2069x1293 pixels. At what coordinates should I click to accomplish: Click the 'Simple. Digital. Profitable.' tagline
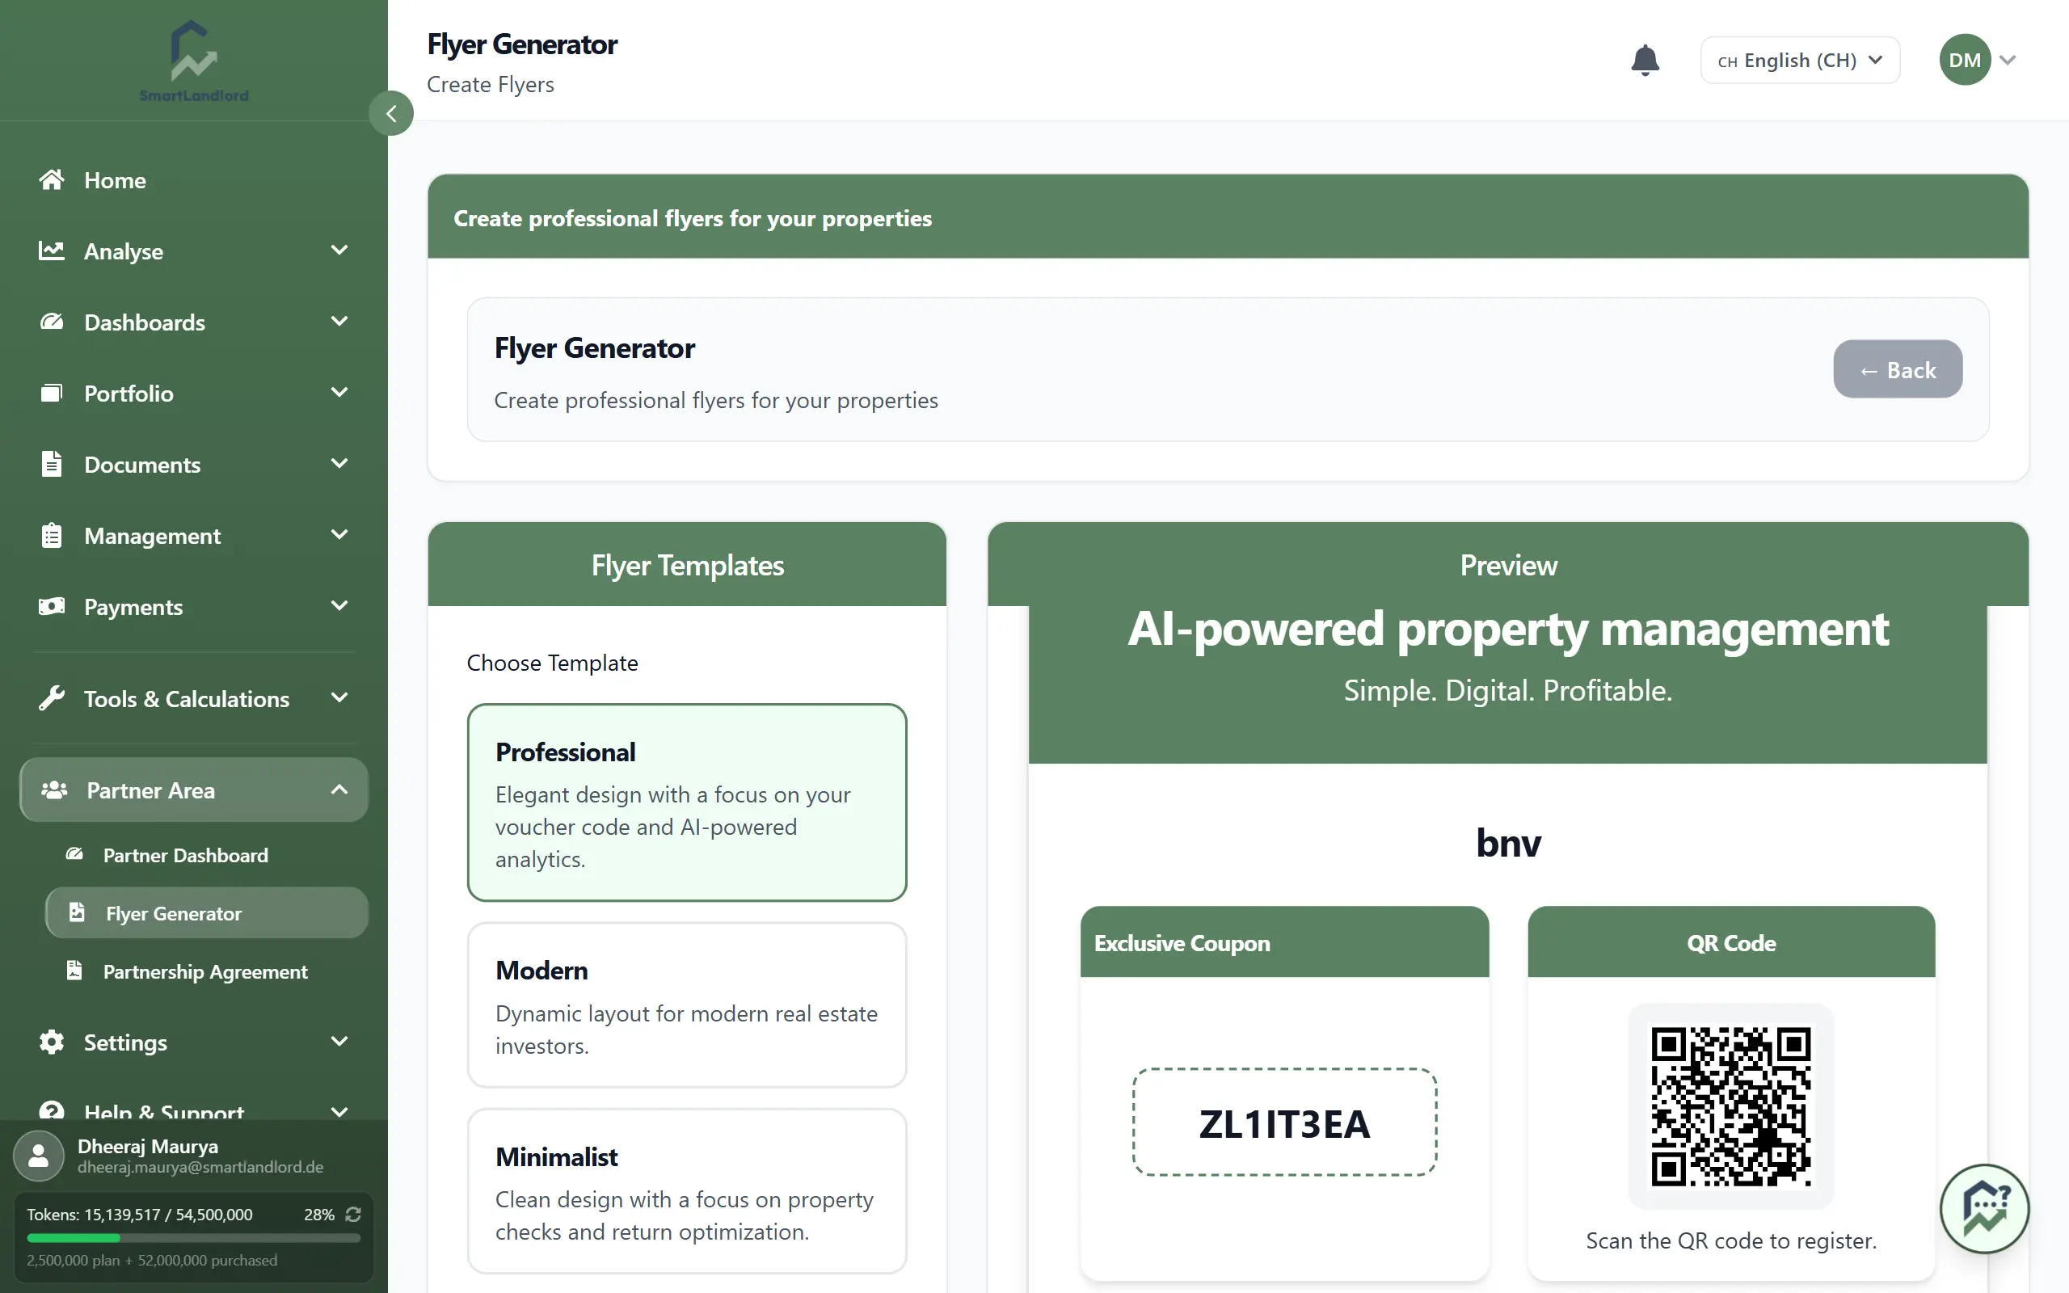click(1507, 690)
